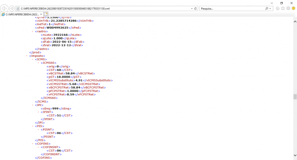Click the qLote value 1.000
This screenshot has width=297, height=160.
[58, 38]
